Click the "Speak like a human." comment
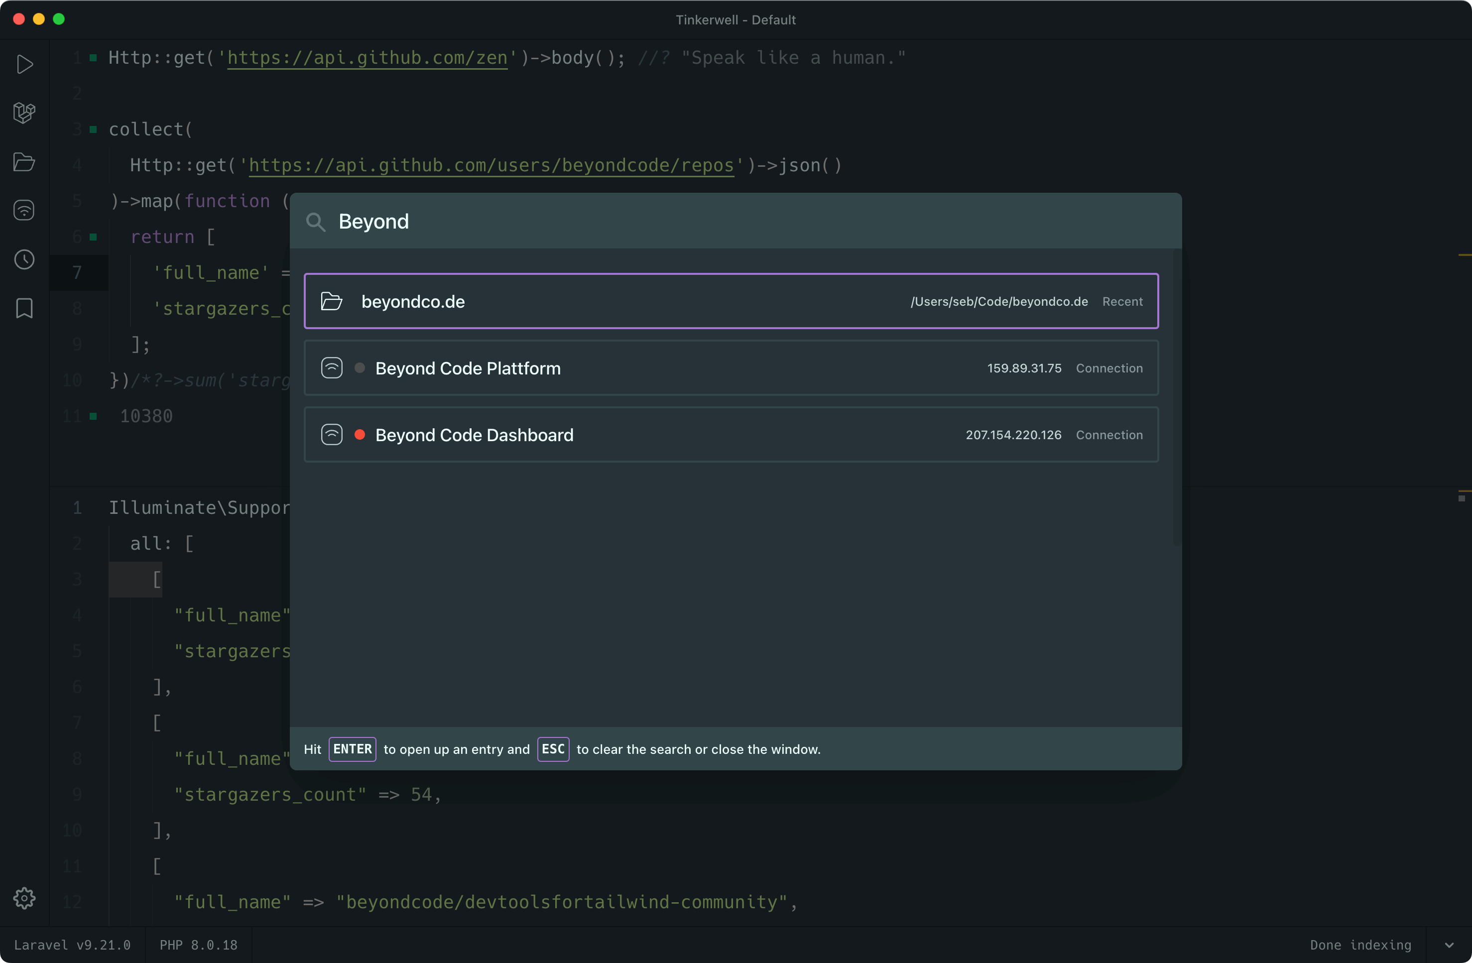1472x963 pixels. point(794,58)
